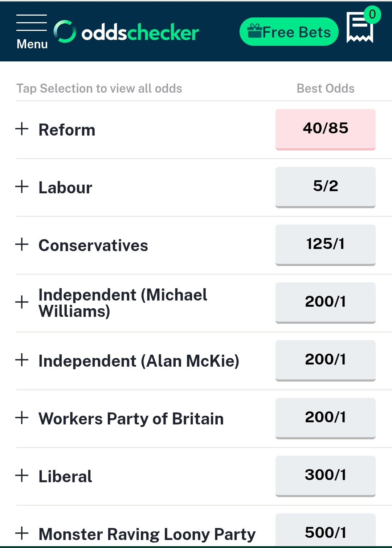The image size is (392, 548).
Task: Expand the Liberal plus icon
Action: pos(22,475)
